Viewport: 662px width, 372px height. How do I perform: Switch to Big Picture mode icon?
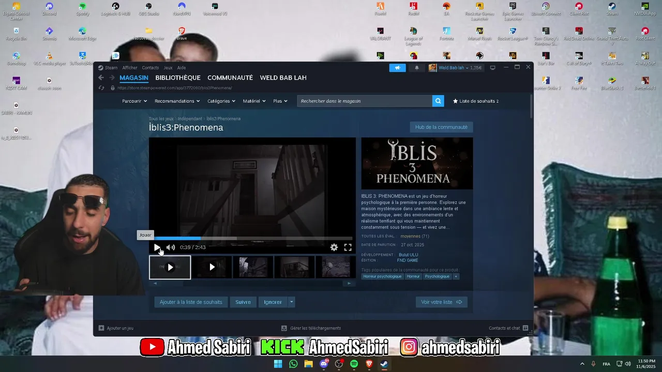pos(492,68)
